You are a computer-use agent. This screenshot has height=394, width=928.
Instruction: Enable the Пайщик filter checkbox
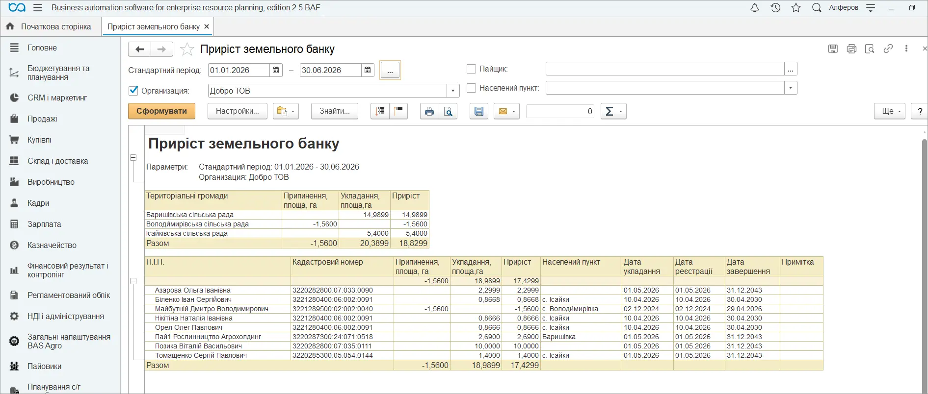471,69
